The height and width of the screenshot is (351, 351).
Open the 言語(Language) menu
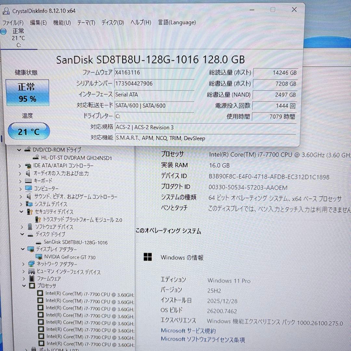177,22
